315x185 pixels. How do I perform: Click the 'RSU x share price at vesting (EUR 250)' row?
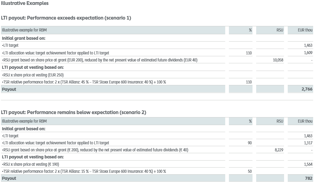(x=33, y=75)
